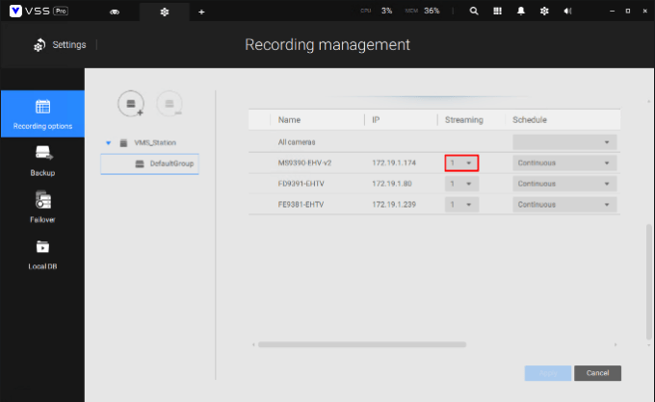Open Streaming dropdown for MS9390-EHV-v2
Image resolution: width=655 pixels, height=402 pixels.
461,163
